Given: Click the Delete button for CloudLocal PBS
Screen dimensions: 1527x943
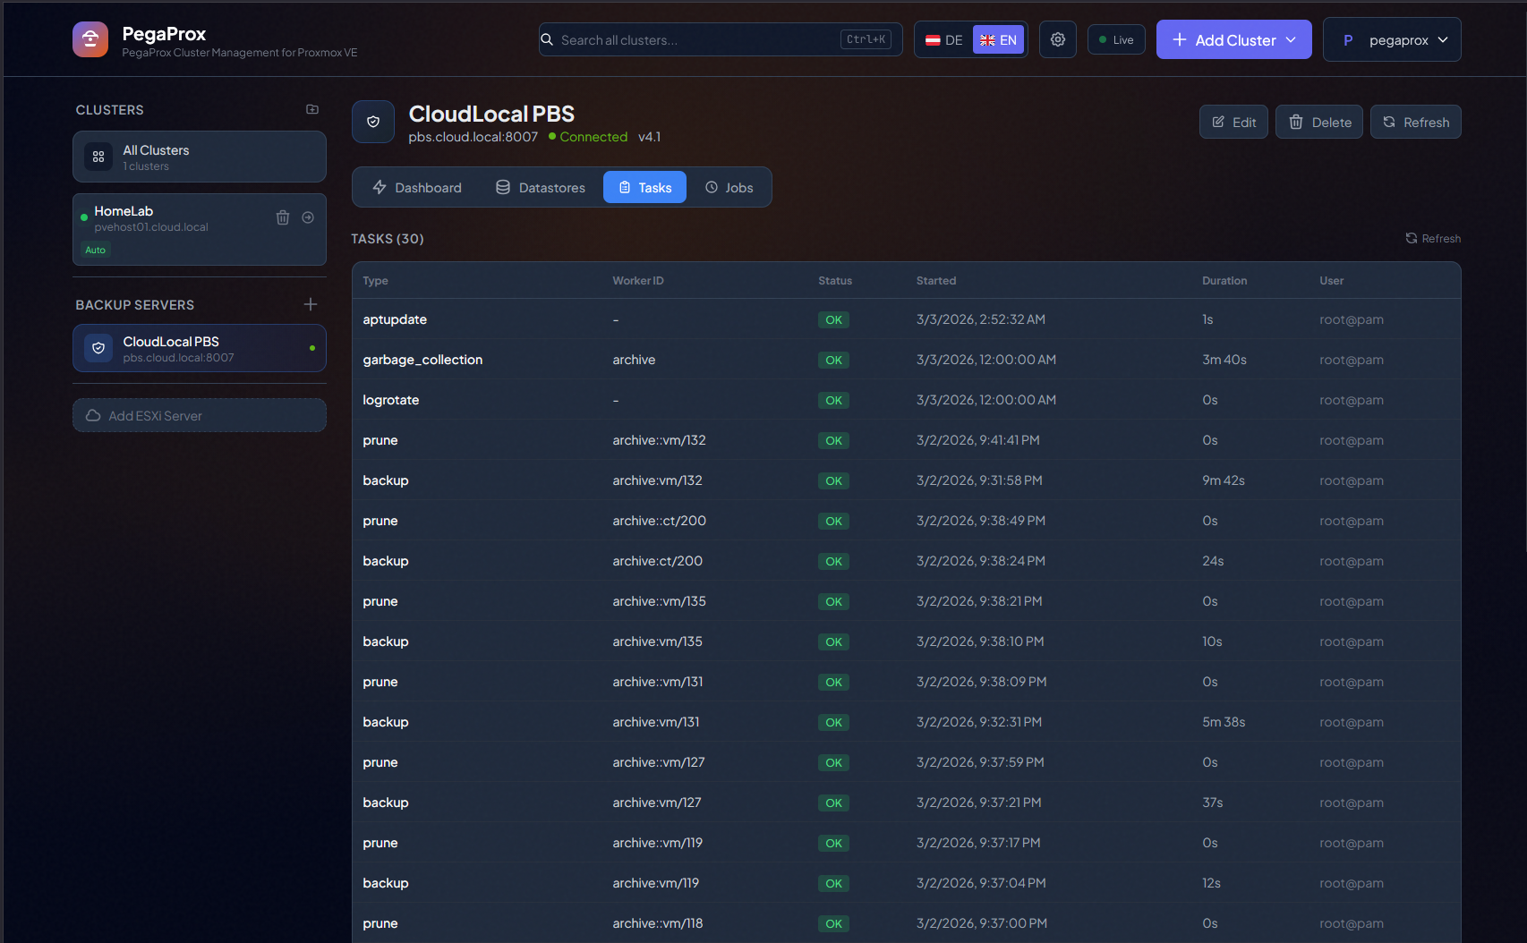Looking at the screenshot, I should [x=1319, y=123].
